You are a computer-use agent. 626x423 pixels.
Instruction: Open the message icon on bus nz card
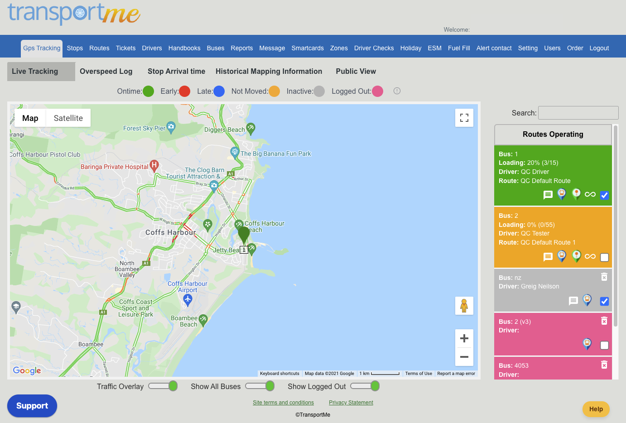[x=573, y=301]
